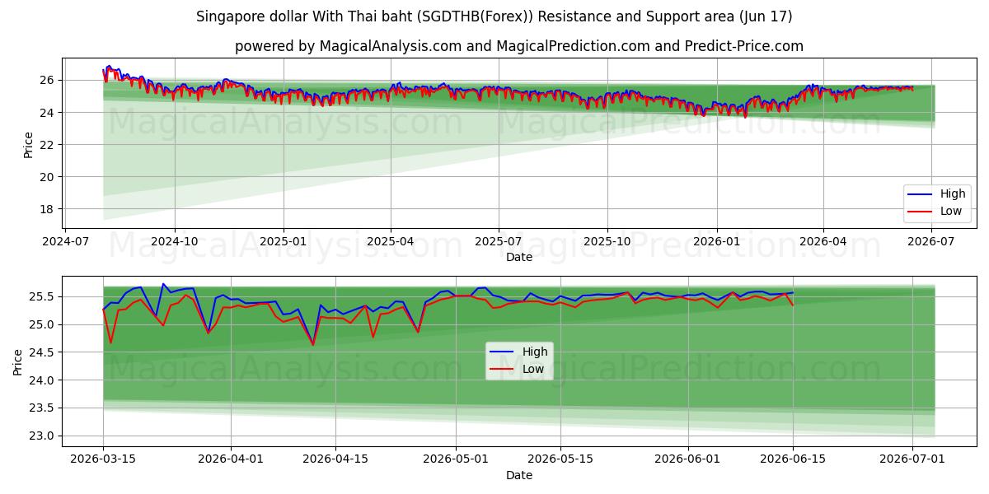Click the 'Price' axis label of upper chart
Viewport: 989px width, 494px height.
coord(29,145)
